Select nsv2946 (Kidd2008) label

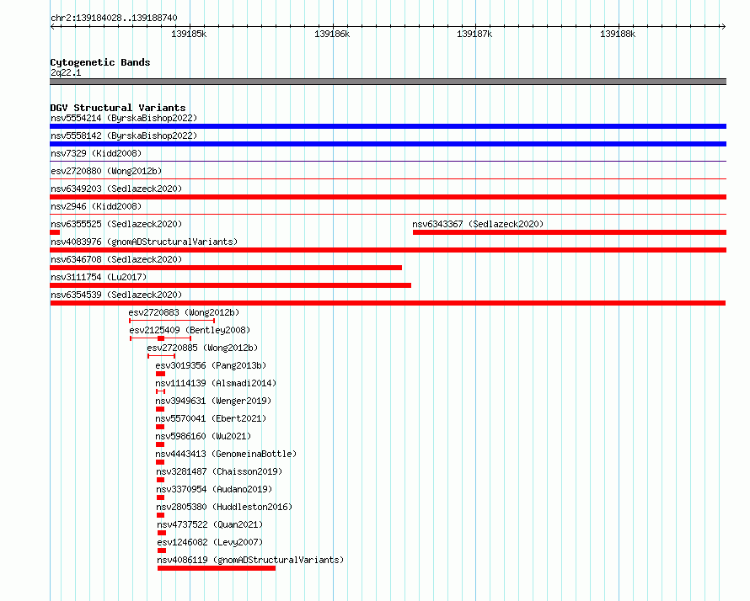(96, 206)
